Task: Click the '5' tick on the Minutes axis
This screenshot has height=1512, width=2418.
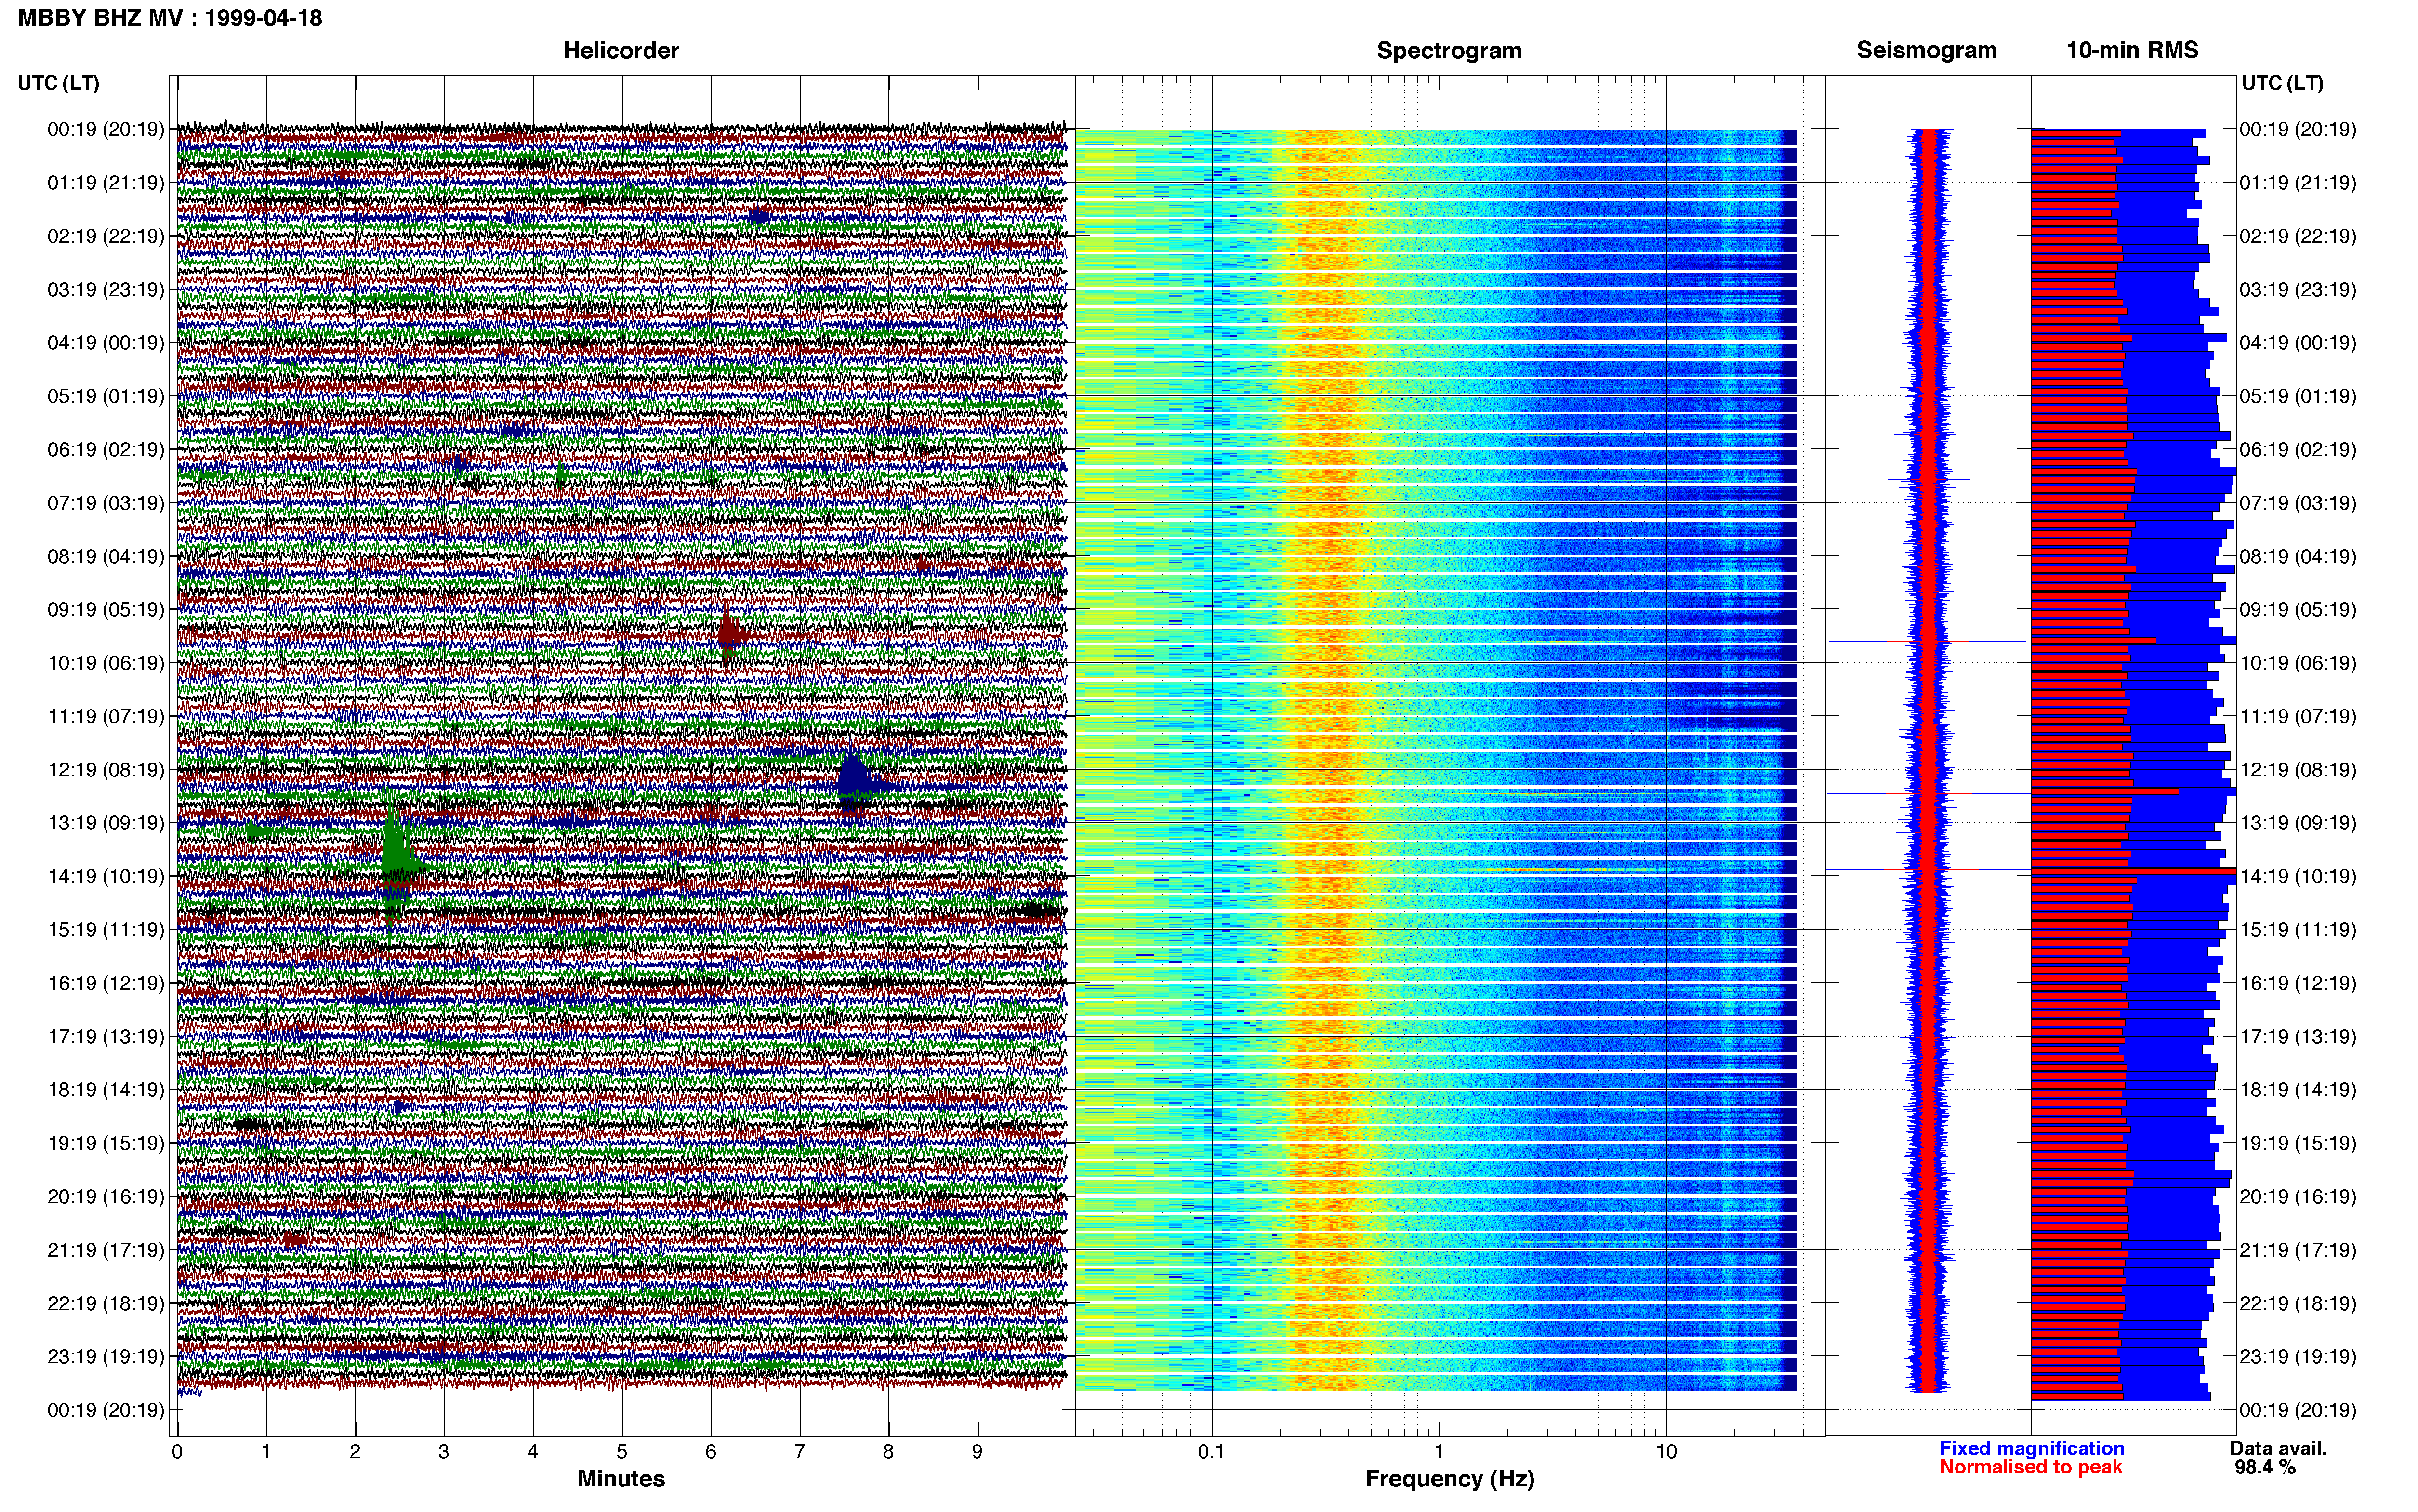Action: point(622,1451)
